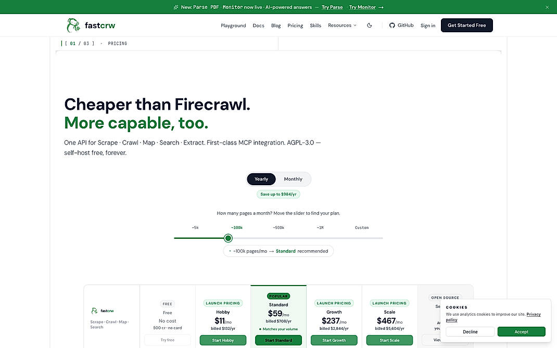Click the GitHub octocat icon

point(392,25)
